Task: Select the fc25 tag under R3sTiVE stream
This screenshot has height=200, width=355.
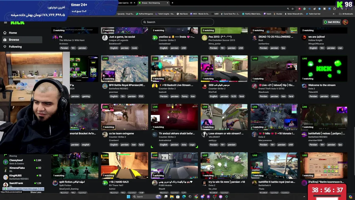Action: [234, 96]
